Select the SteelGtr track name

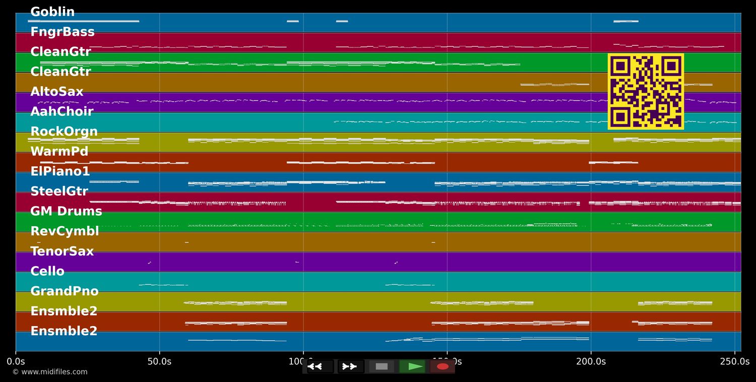pos(59,191)
